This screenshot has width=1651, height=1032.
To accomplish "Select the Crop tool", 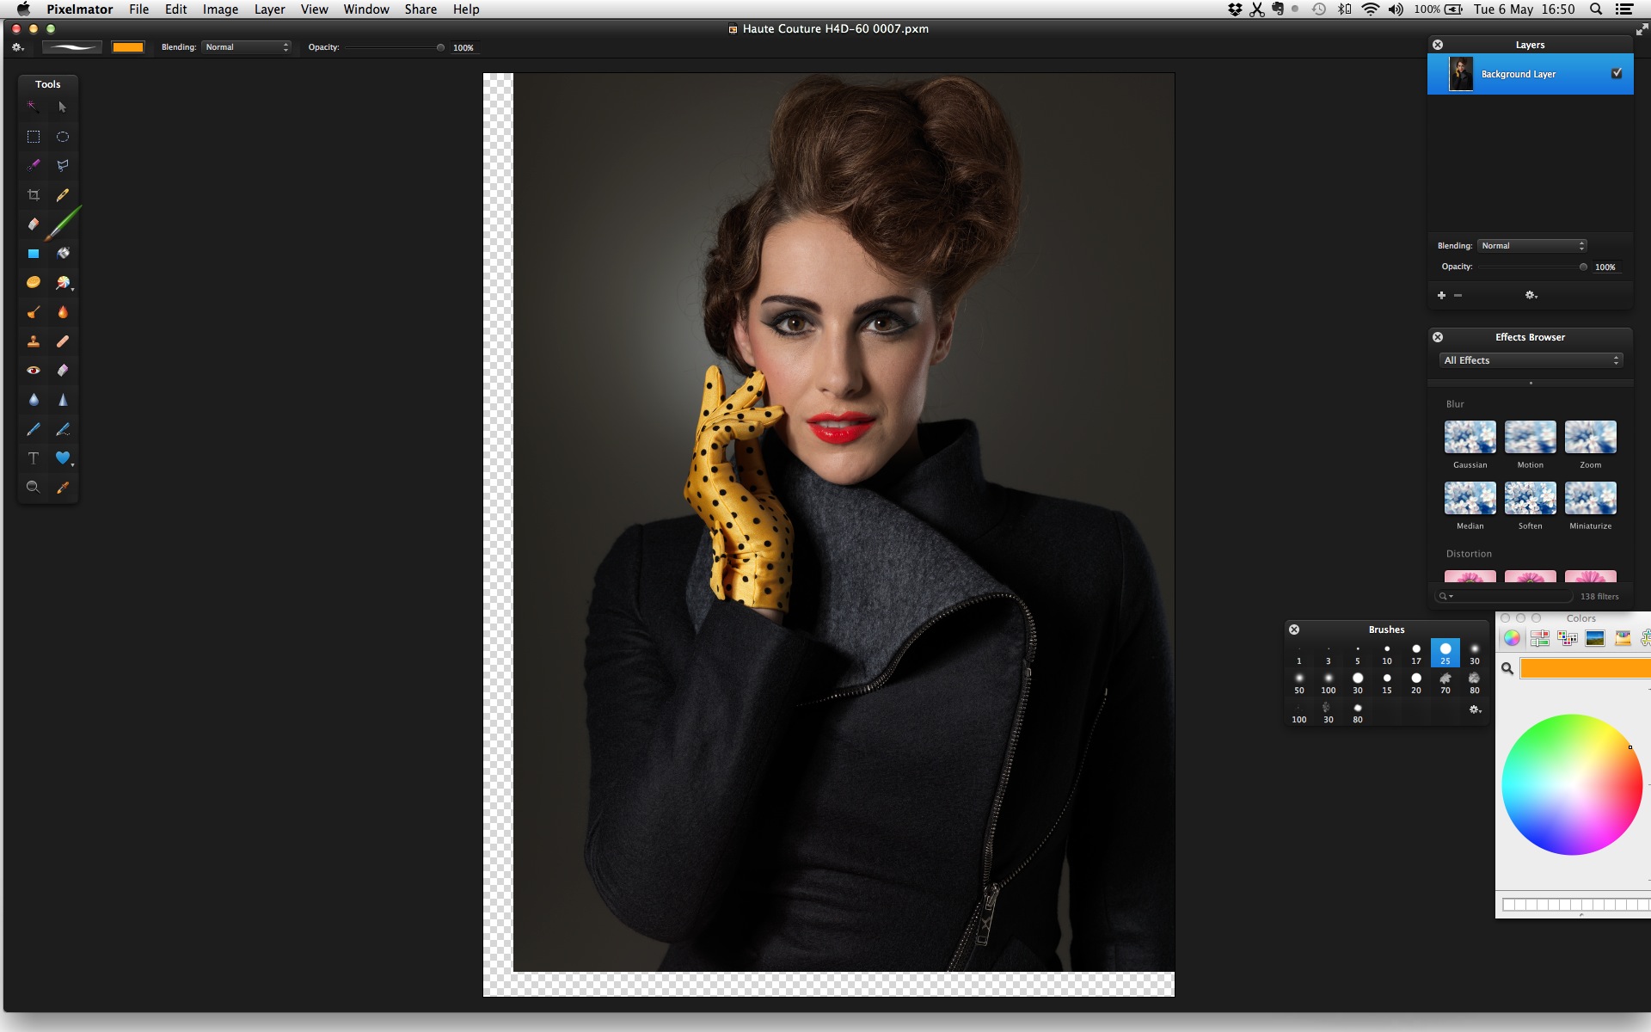I will (x=34, y=195).
